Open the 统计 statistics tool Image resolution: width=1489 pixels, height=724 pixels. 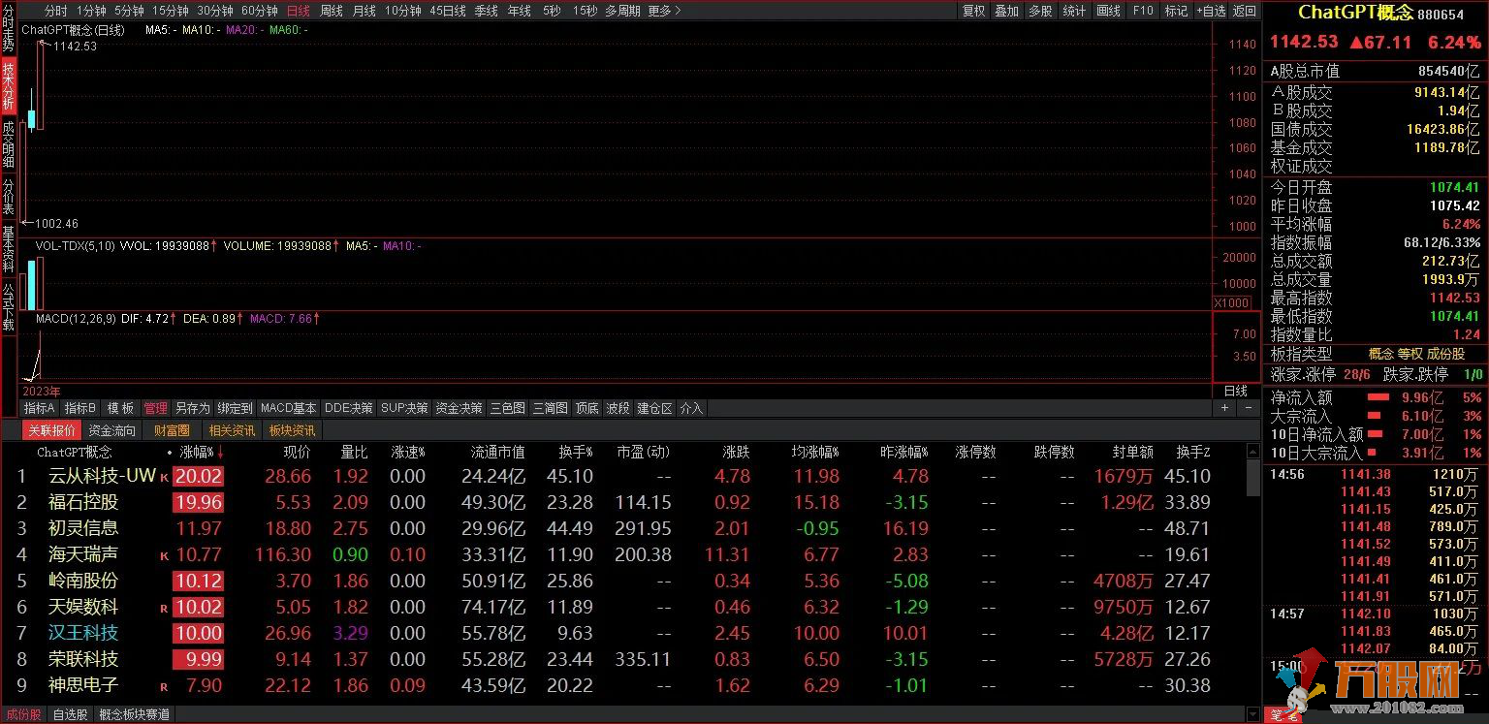1074,11
